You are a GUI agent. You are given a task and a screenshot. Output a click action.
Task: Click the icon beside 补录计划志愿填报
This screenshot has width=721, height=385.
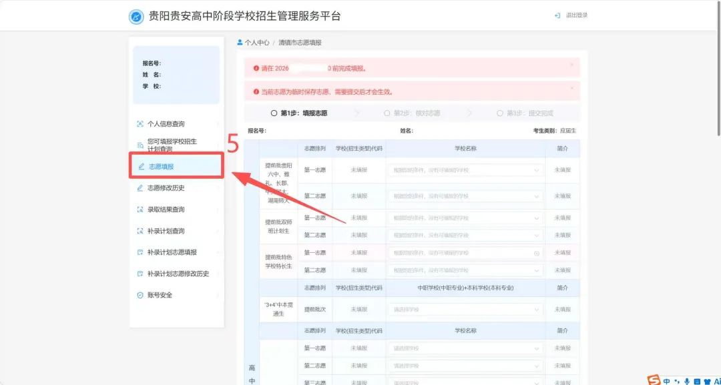click(x=140, y=252)
